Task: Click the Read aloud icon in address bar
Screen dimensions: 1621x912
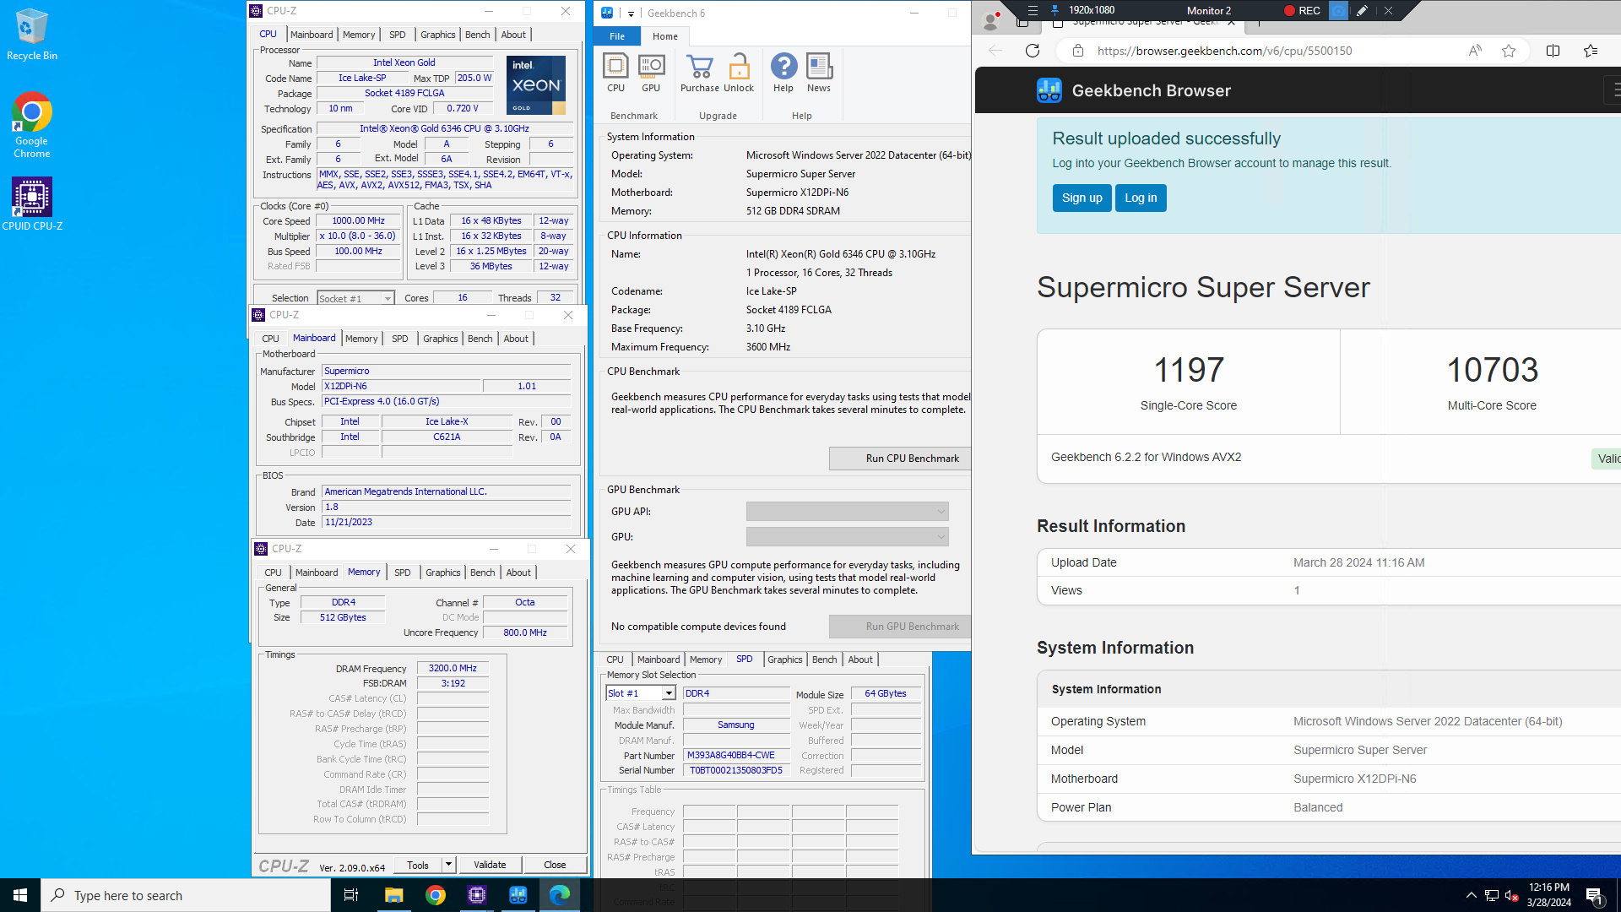Action: coord(1475,51)
